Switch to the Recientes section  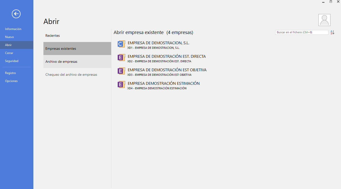[x=77, y=35]
